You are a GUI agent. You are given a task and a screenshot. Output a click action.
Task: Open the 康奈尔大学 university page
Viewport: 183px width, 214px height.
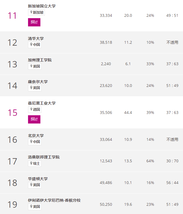pyautogui.click(x=38, y=82)
